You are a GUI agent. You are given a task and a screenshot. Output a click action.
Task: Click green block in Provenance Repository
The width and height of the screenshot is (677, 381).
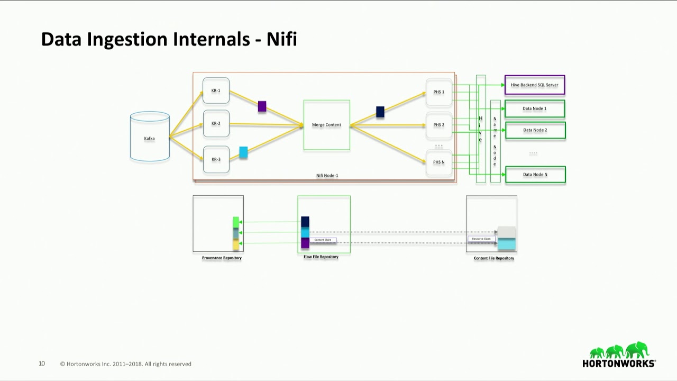point(236,222)
